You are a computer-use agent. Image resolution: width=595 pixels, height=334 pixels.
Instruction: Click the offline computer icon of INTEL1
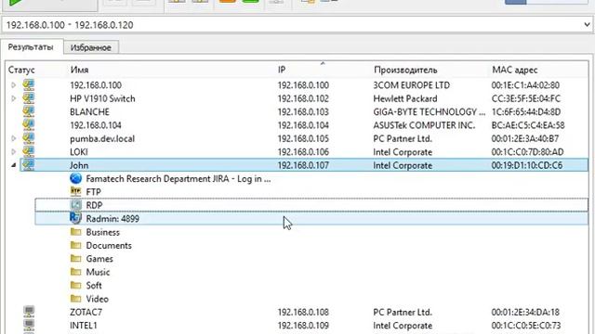pos(29,325)
